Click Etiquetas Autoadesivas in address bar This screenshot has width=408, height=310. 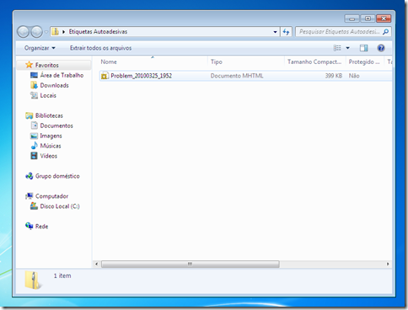[98, 31]
